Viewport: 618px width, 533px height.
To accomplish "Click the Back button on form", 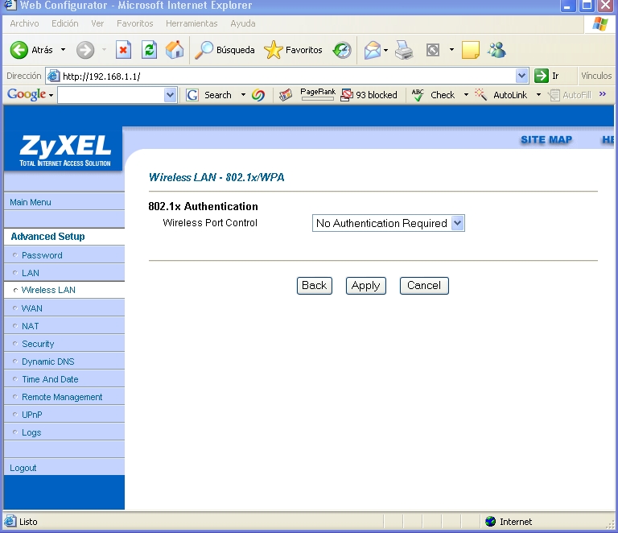I will coord(314,286).
